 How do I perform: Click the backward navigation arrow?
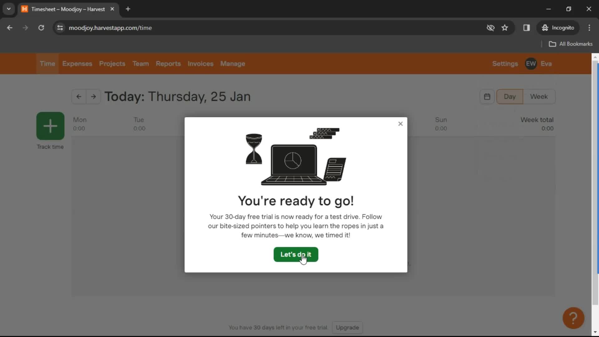[x=79, y=96]
